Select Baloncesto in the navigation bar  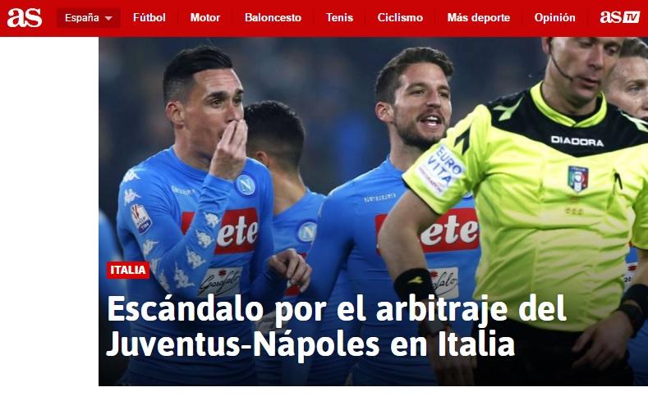tap(273, 18)
